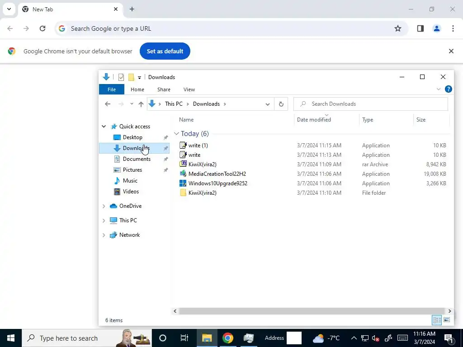This screenshot has height=347, width=463.
Task: Select Documents in Quick access
Action: click(x=137, y=159)
